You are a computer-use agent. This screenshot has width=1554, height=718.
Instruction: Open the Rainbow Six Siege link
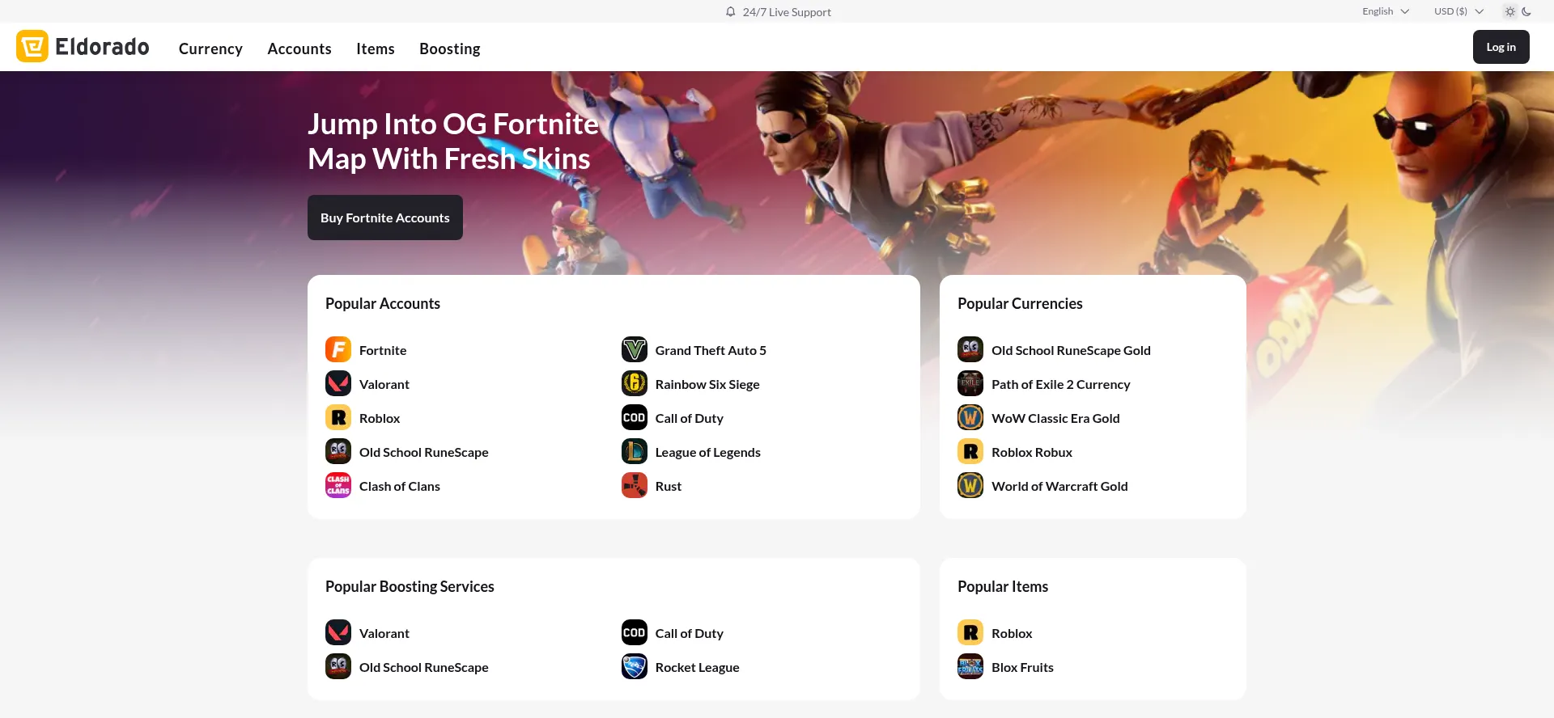click(x=707, y=384)
